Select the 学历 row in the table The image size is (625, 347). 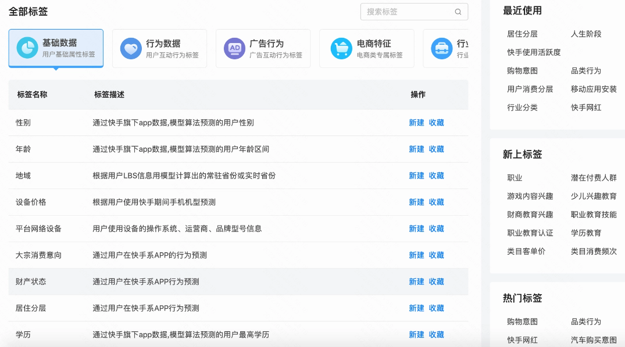tap(23, 334)
